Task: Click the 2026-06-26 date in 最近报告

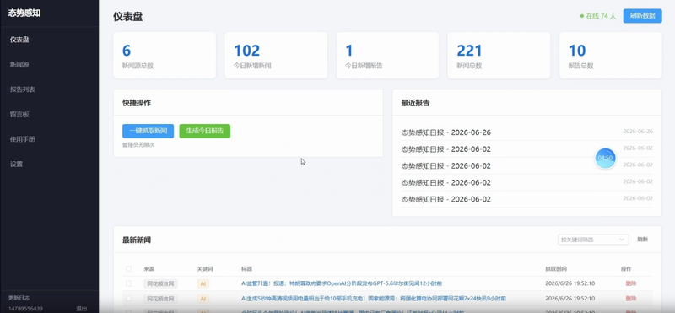Action: point(638,132)
